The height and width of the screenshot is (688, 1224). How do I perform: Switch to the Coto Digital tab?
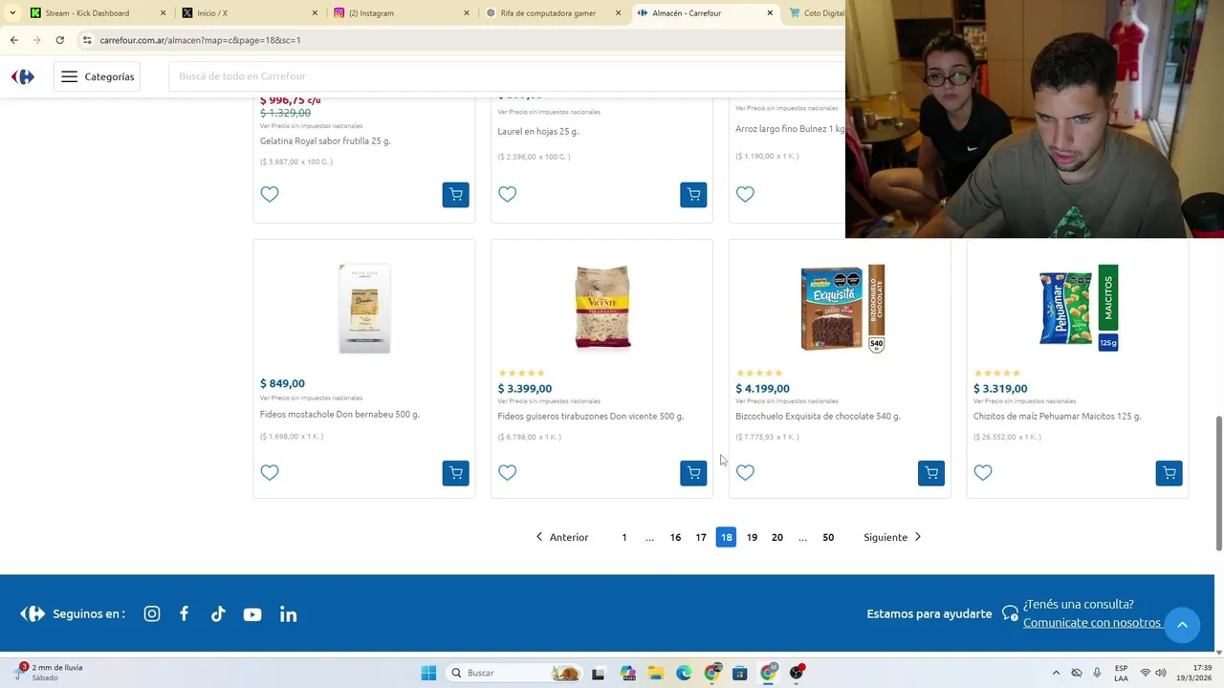pyautogui.click(x=815, y=13)
